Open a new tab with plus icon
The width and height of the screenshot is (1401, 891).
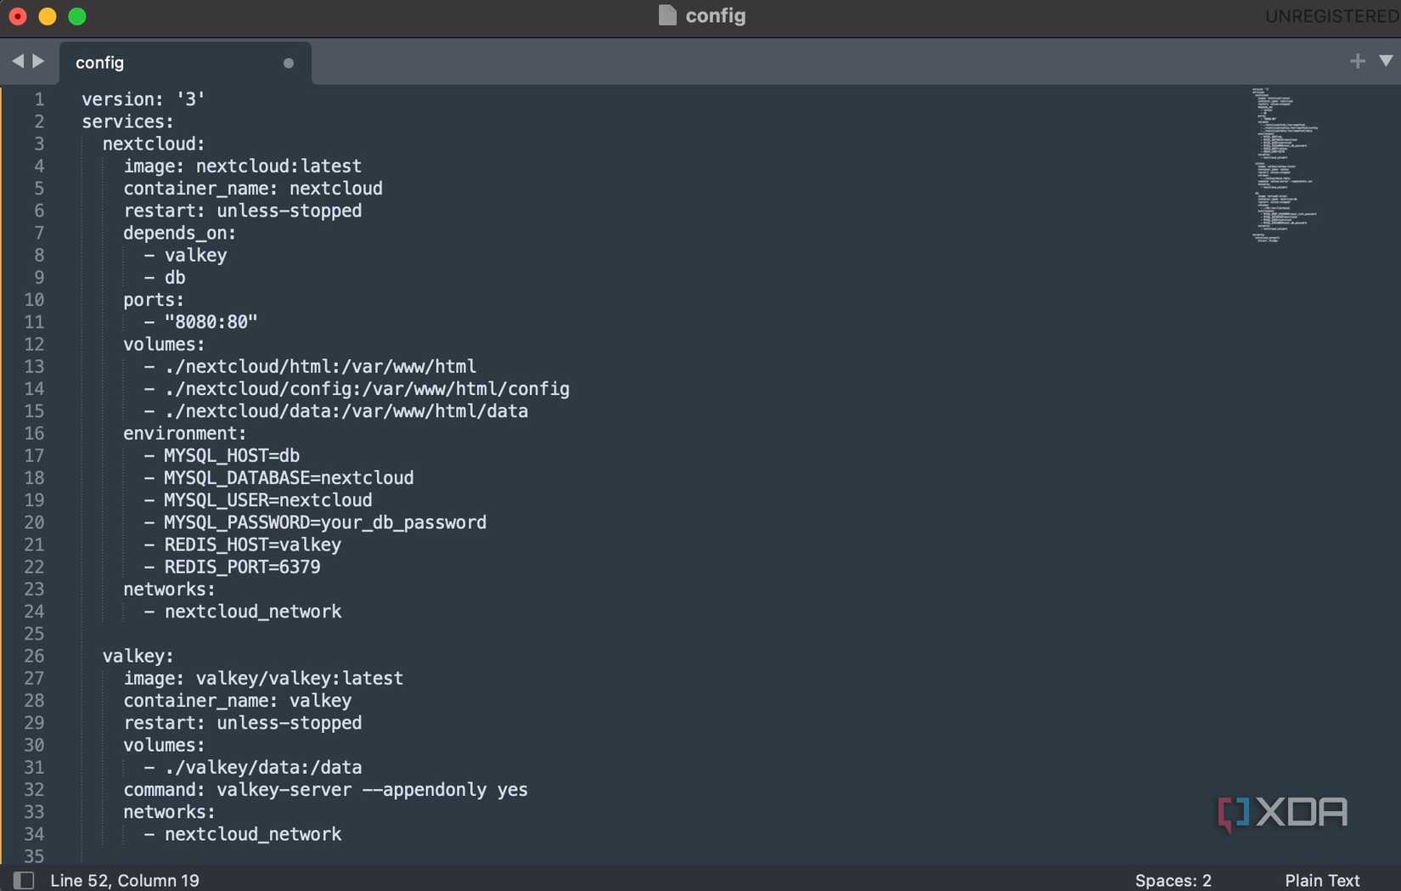click(1357, 61)
